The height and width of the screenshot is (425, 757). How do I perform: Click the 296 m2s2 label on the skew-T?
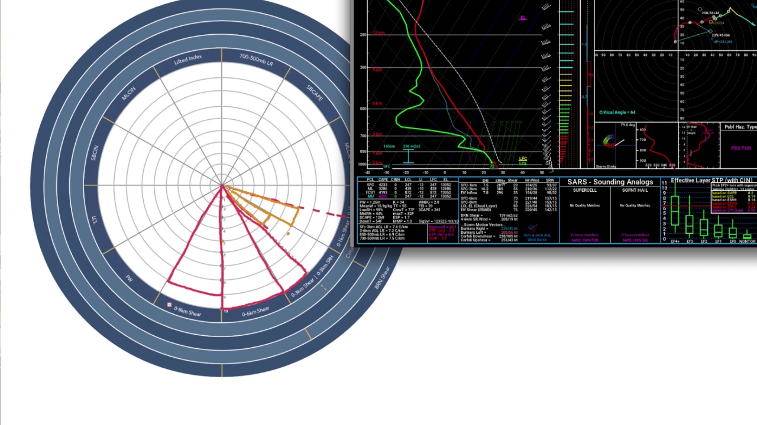point(412,146)
